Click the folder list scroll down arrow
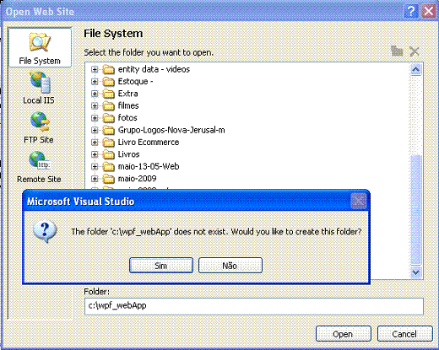This screenshot has width=439, height=350. point(415,272)
